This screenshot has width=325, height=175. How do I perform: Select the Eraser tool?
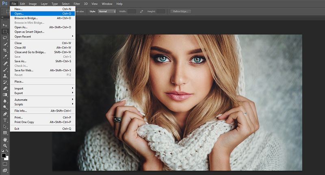point(5,88)
